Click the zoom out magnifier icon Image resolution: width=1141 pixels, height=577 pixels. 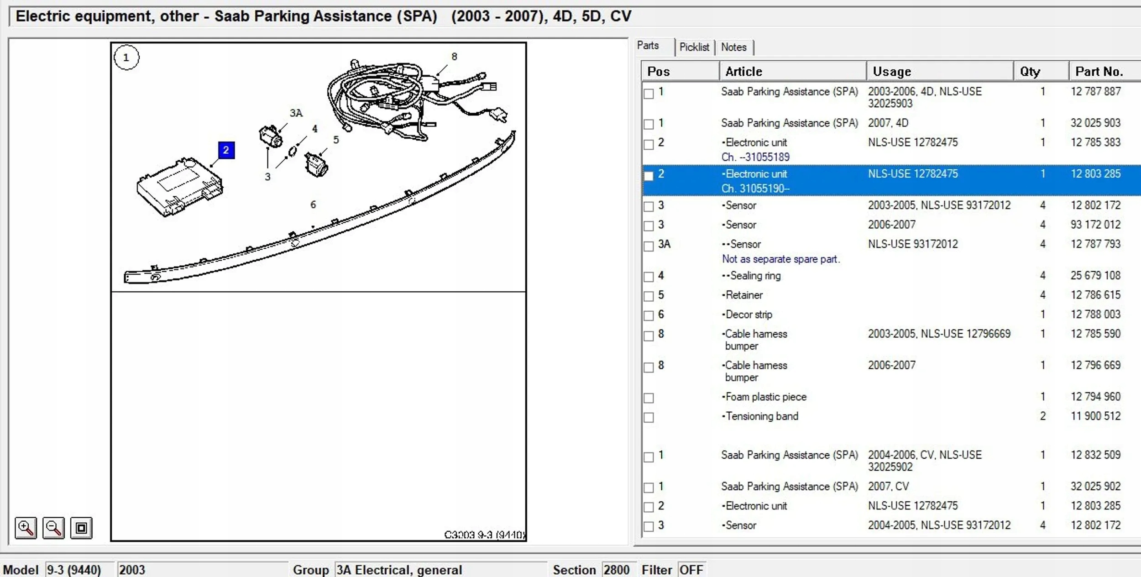point(53,528)
